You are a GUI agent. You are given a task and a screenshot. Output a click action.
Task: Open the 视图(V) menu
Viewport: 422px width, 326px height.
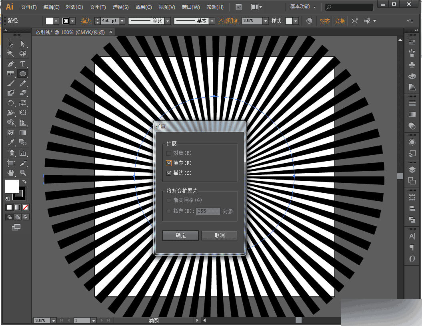point(167,7)
